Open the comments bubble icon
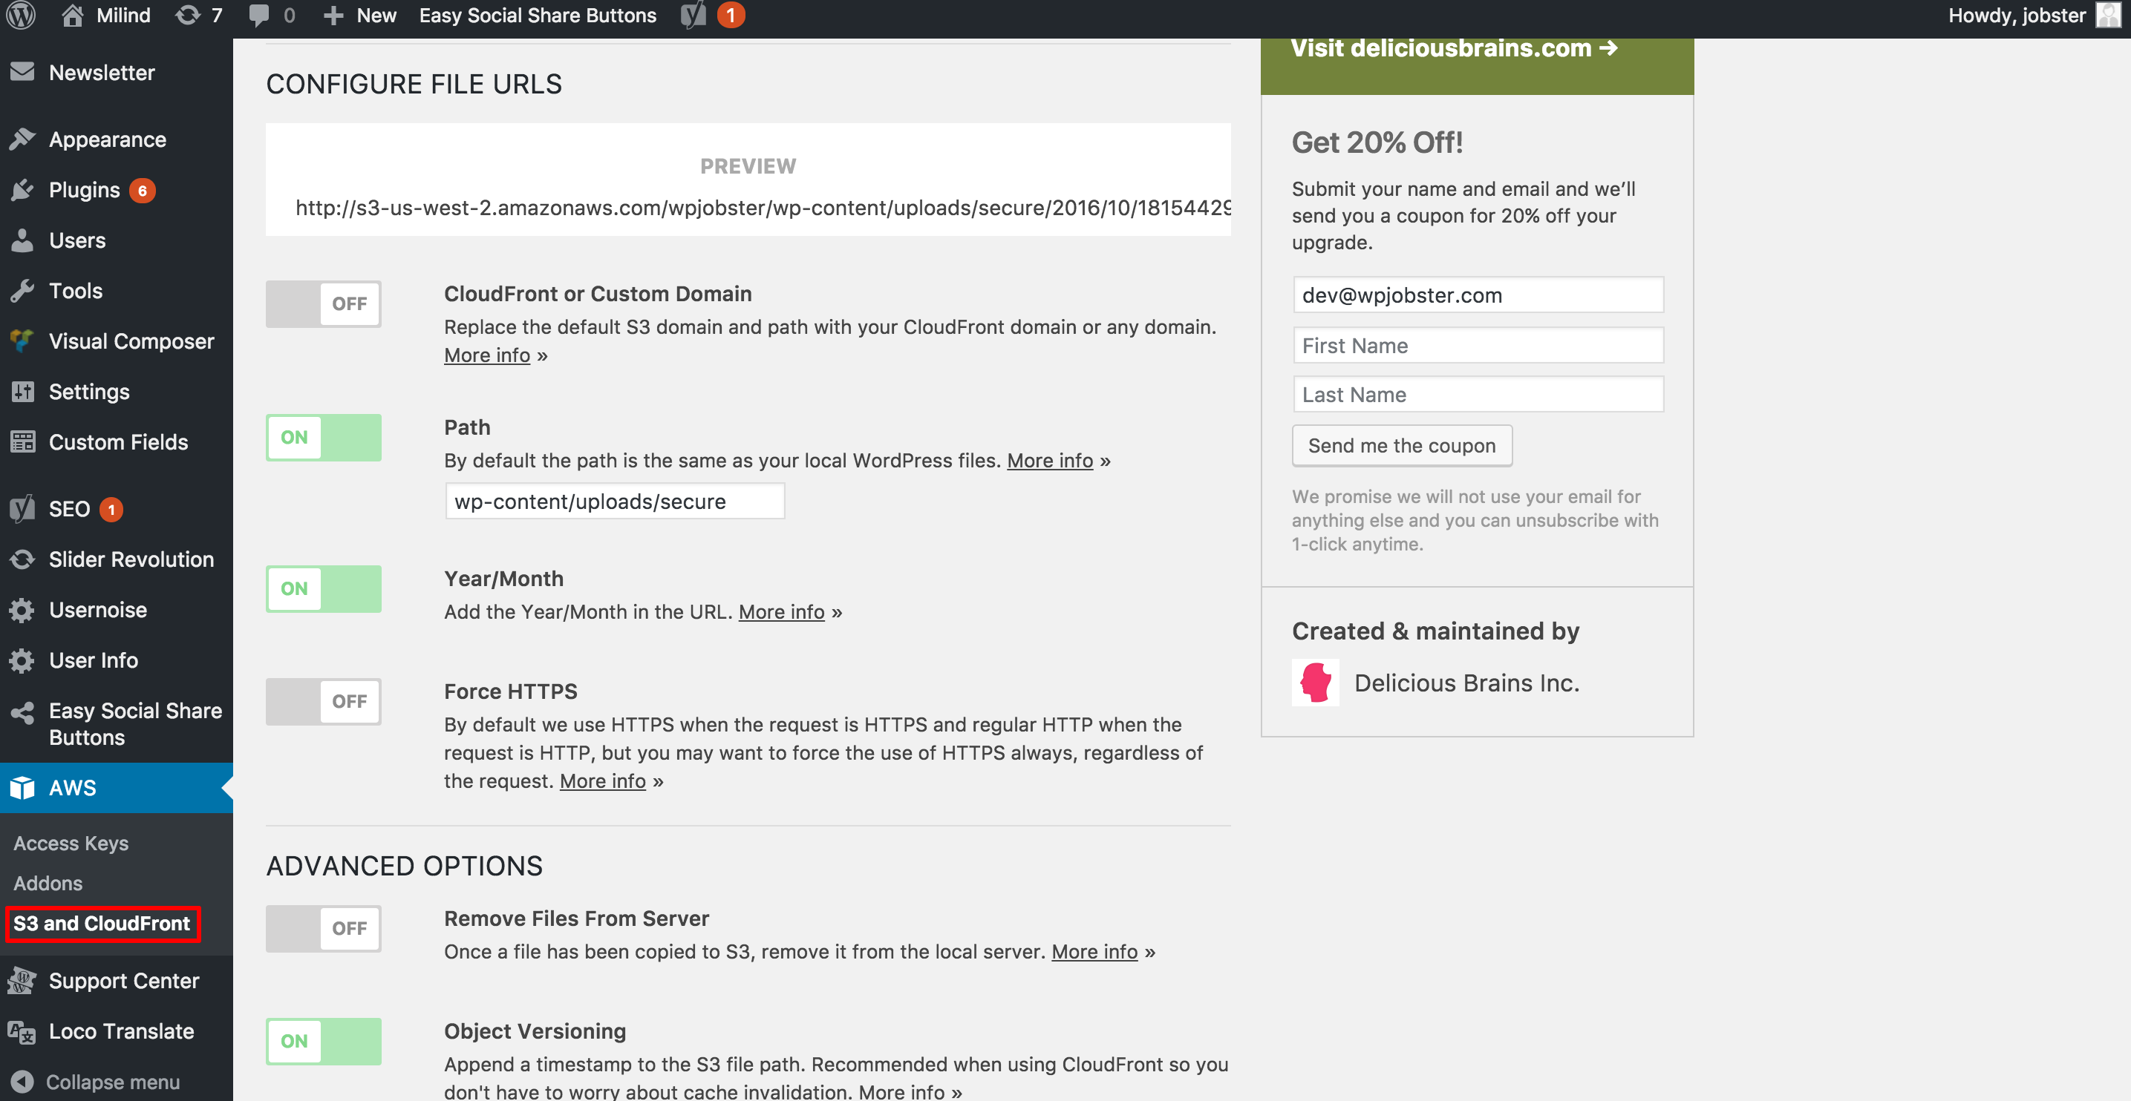Viewport: 2131px width, 1101px height. pos(259,16)
